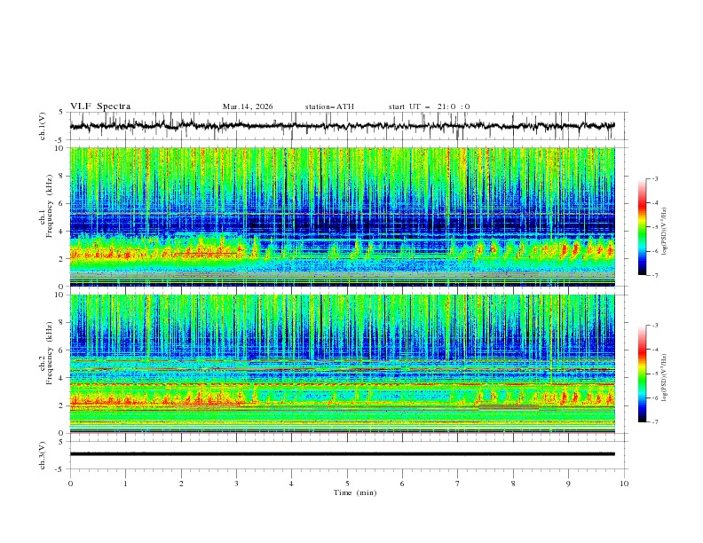Image resolution: width=703 pixels, height=543 pixels.
Task: Click the "VLF Spectra" plot title
Action: [x=100, y=106]
